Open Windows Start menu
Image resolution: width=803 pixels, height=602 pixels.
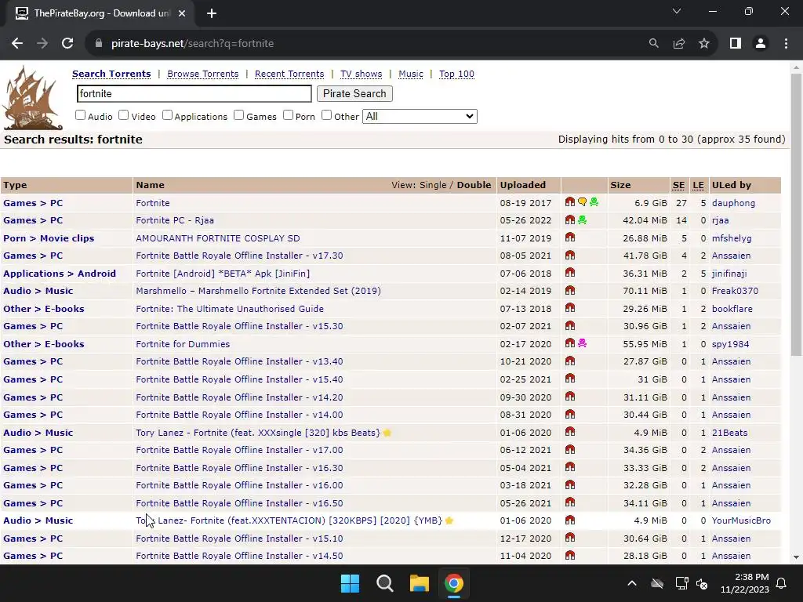coord(351,583)
